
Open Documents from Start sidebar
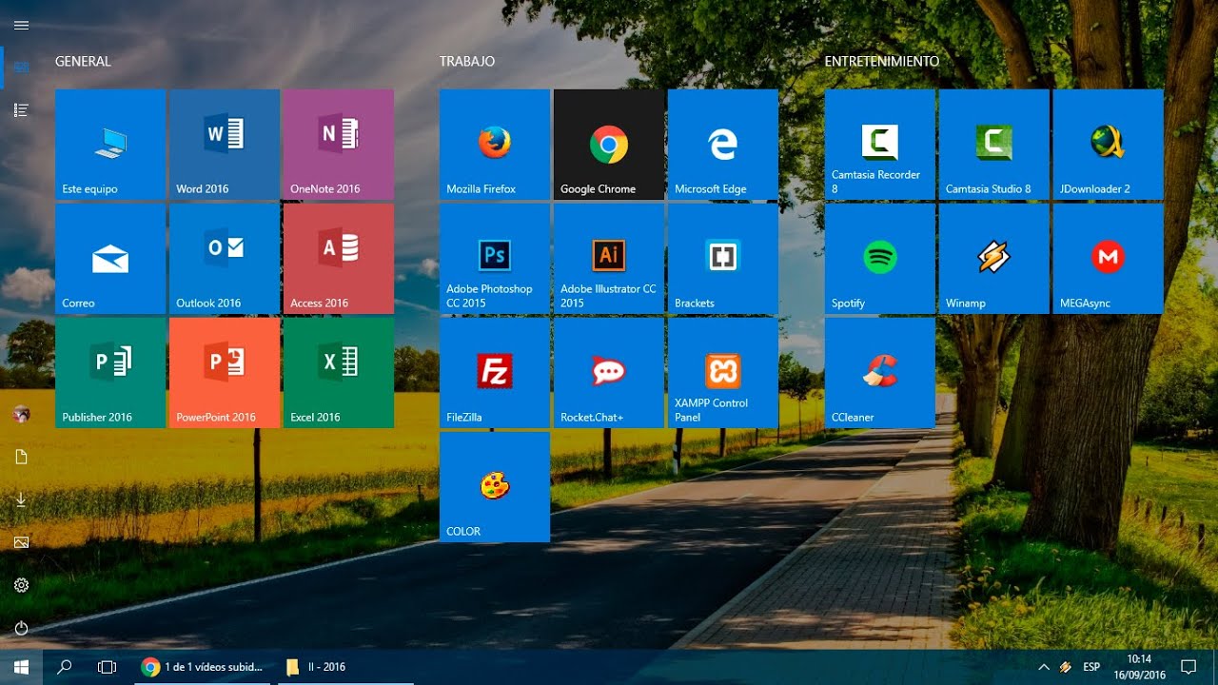[x=21, y=457]
